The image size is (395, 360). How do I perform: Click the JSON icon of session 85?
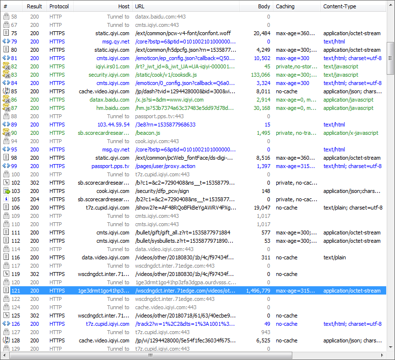tap(6, 91)
